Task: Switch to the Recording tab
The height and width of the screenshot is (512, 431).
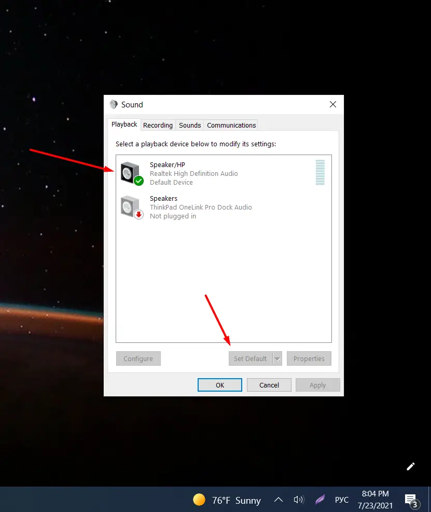Action: click(x=158, y=126)
